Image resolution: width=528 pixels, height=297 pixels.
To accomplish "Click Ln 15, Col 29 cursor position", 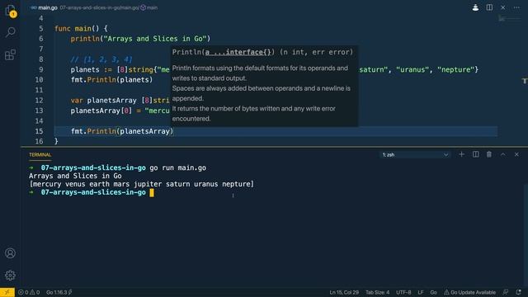I will coord(344,292).
